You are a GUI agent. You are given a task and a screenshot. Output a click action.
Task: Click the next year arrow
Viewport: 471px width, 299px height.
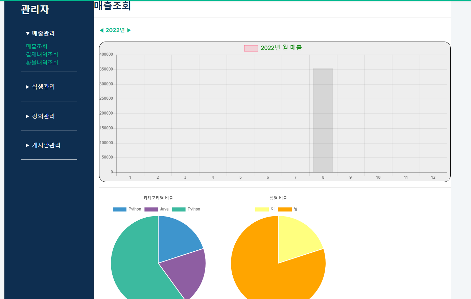click(x=130, y=30)
